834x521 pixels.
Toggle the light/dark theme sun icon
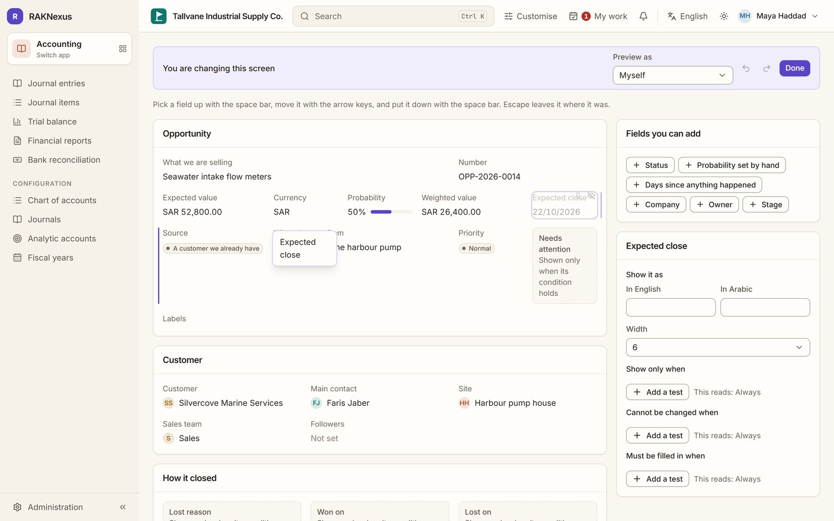(x=723, y=16)
